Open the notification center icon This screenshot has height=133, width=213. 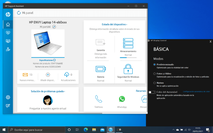coord(208,130)
